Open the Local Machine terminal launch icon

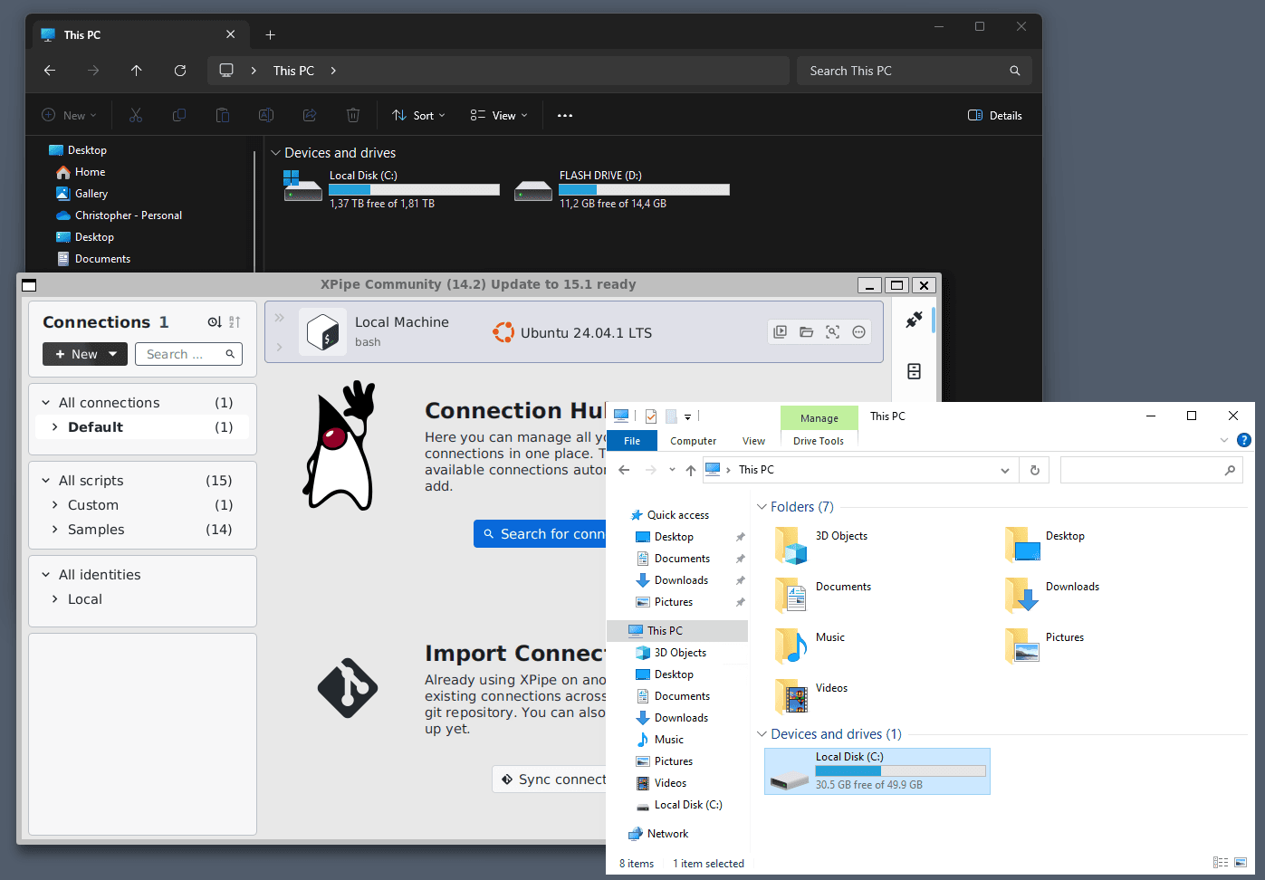pyautogui.click(x=780, y=332)
